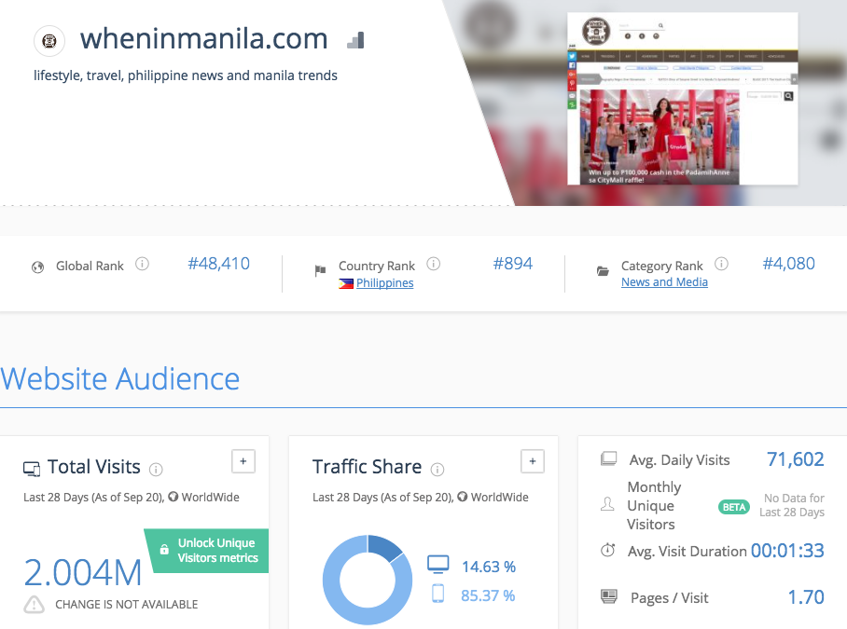
Task: Click the Global Rank globe icon
Action: tap(38, 267)
